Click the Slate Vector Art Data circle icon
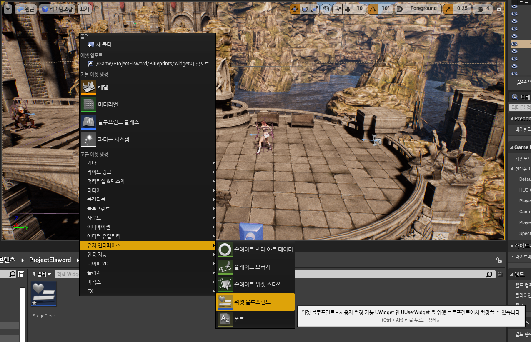The width and height of the screenshot is (531, 342). click(x=225, y=250)
